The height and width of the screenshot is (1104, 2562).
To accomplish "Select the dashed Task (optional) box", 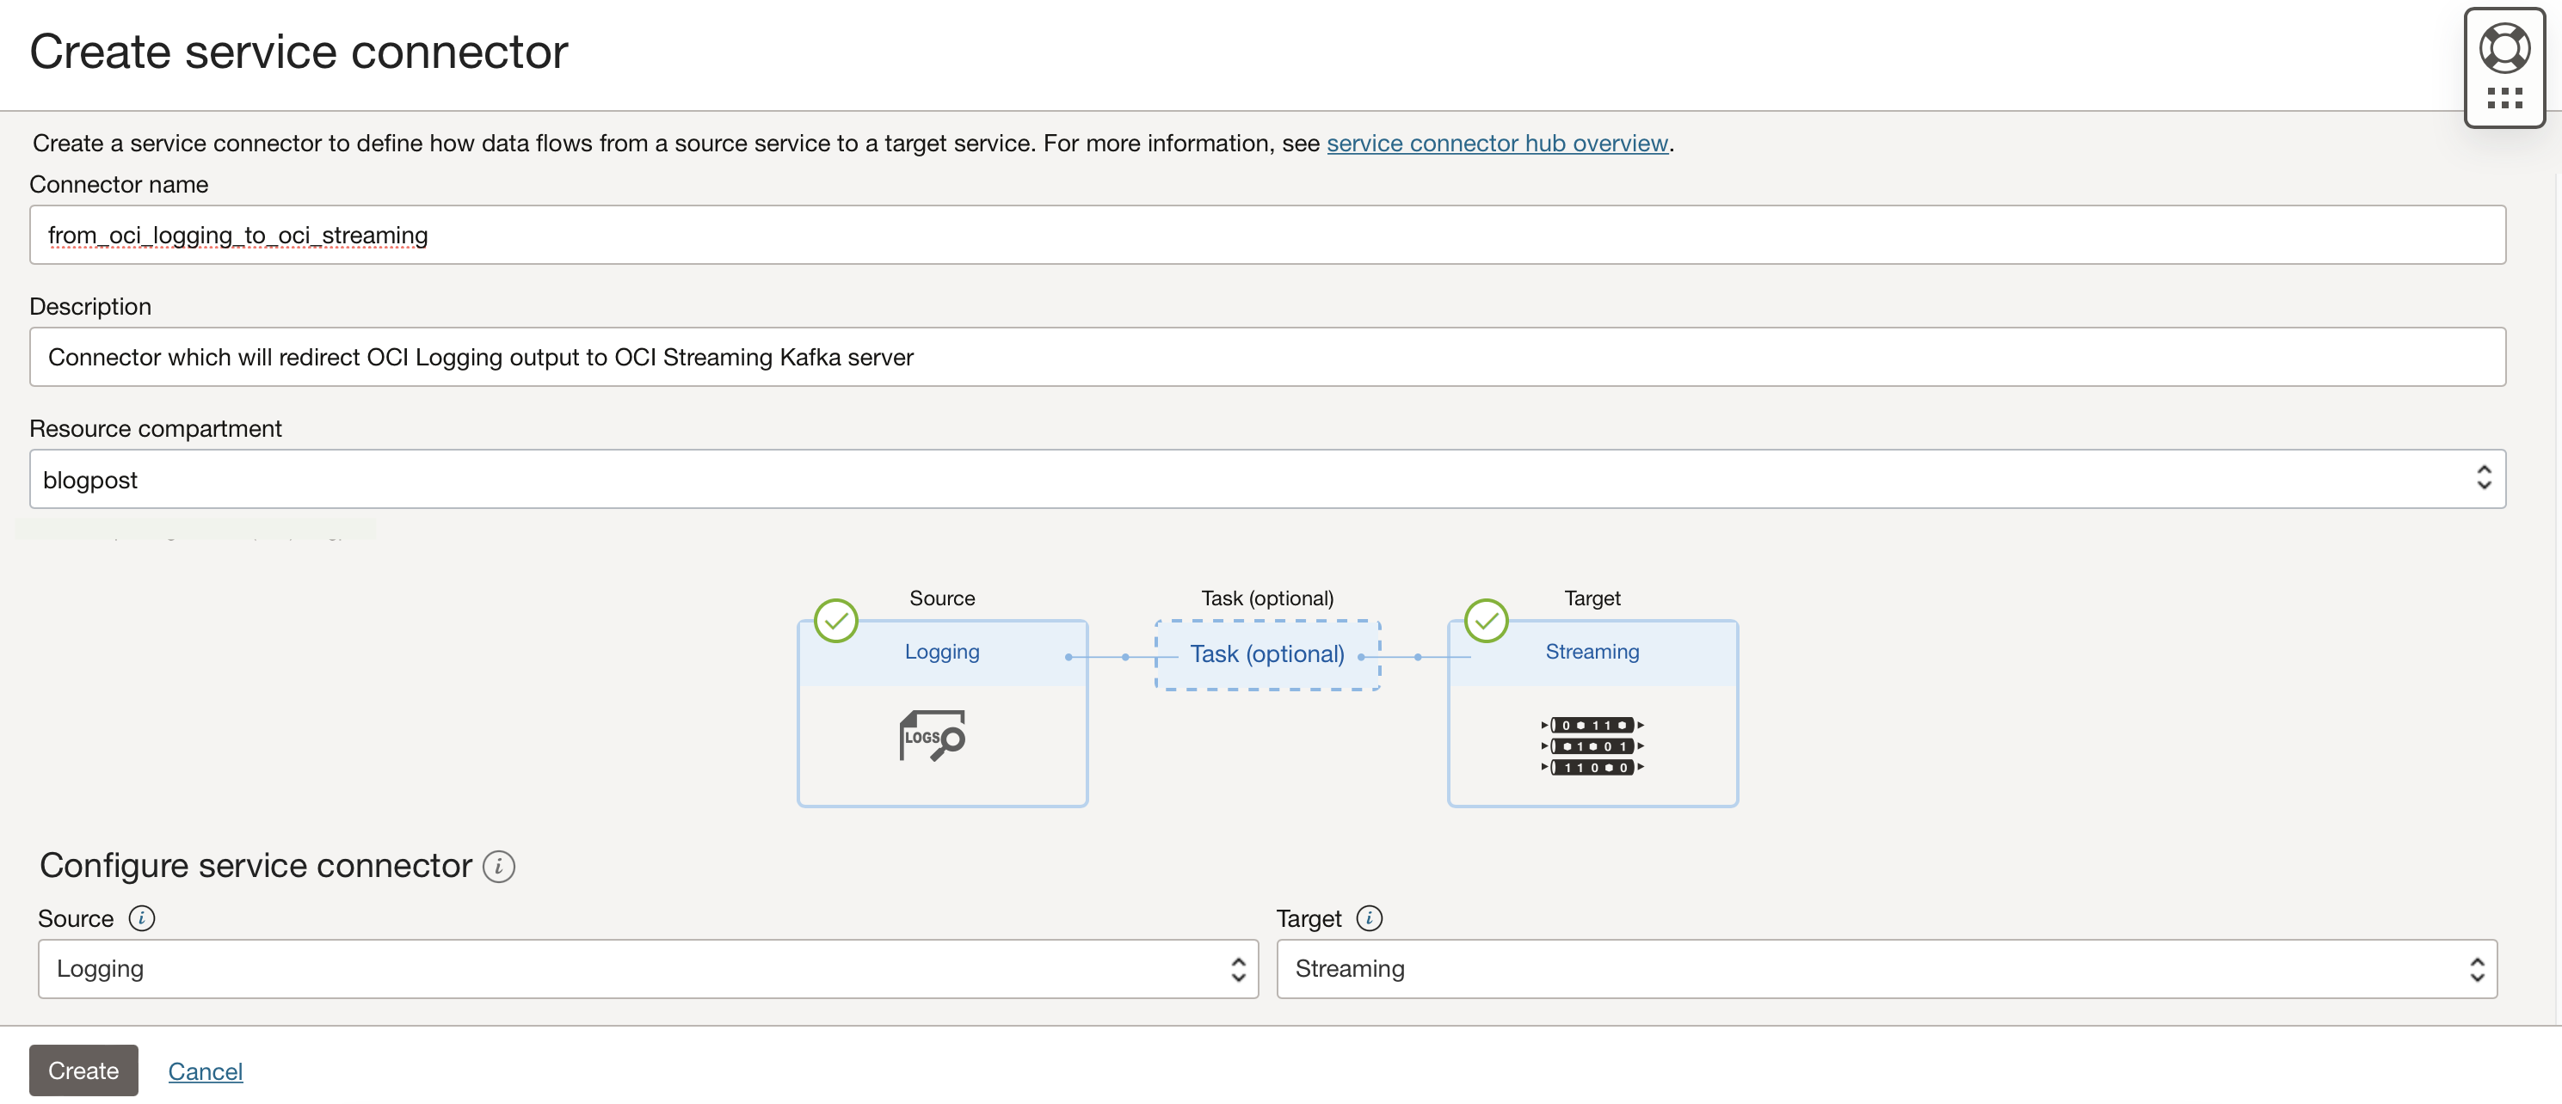I will pos(1266,655).
